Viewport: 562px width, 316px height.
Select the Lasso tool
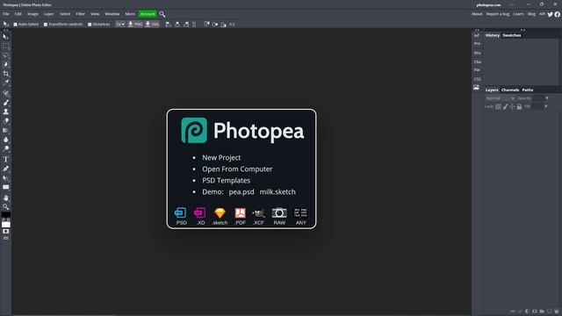coord(6,55)
